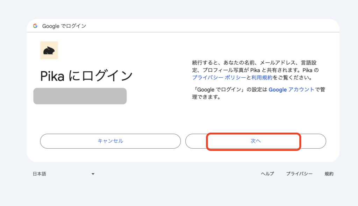Select the grayed-out account chip

point(80,96)
